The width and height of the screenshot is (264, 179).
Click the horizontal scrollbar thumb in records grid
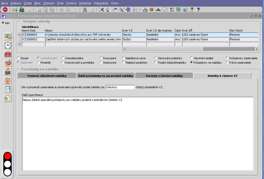coord(165,49)
